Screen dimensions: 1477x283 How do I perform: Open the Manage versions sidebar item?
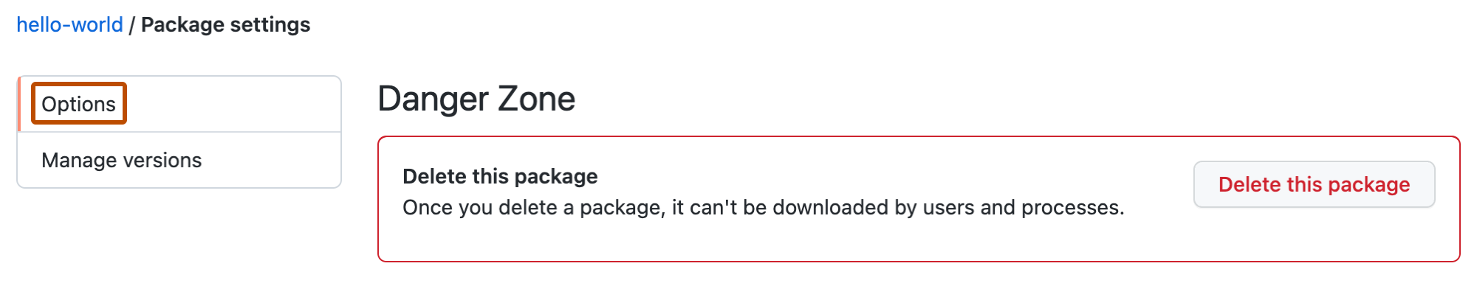(179, 160)
